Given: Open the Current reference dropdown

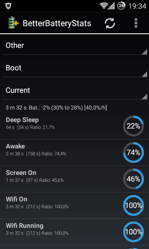Looking at the screenshot, I should [74, 90].
